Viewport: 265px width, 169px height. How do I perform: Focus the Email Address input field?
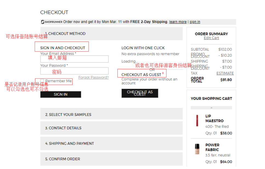tap(74, 59)
